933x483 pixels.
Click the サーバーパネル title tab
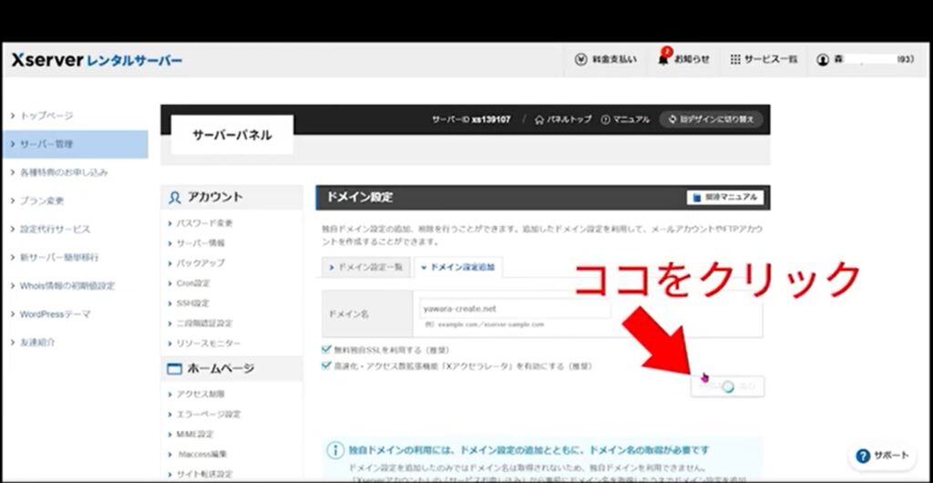pyautogui.click(x=232, y=135)
